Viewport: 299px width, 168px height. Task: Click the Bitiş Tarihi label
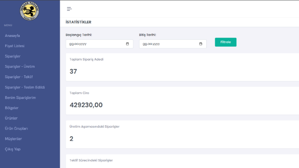(x=147, y=35)
